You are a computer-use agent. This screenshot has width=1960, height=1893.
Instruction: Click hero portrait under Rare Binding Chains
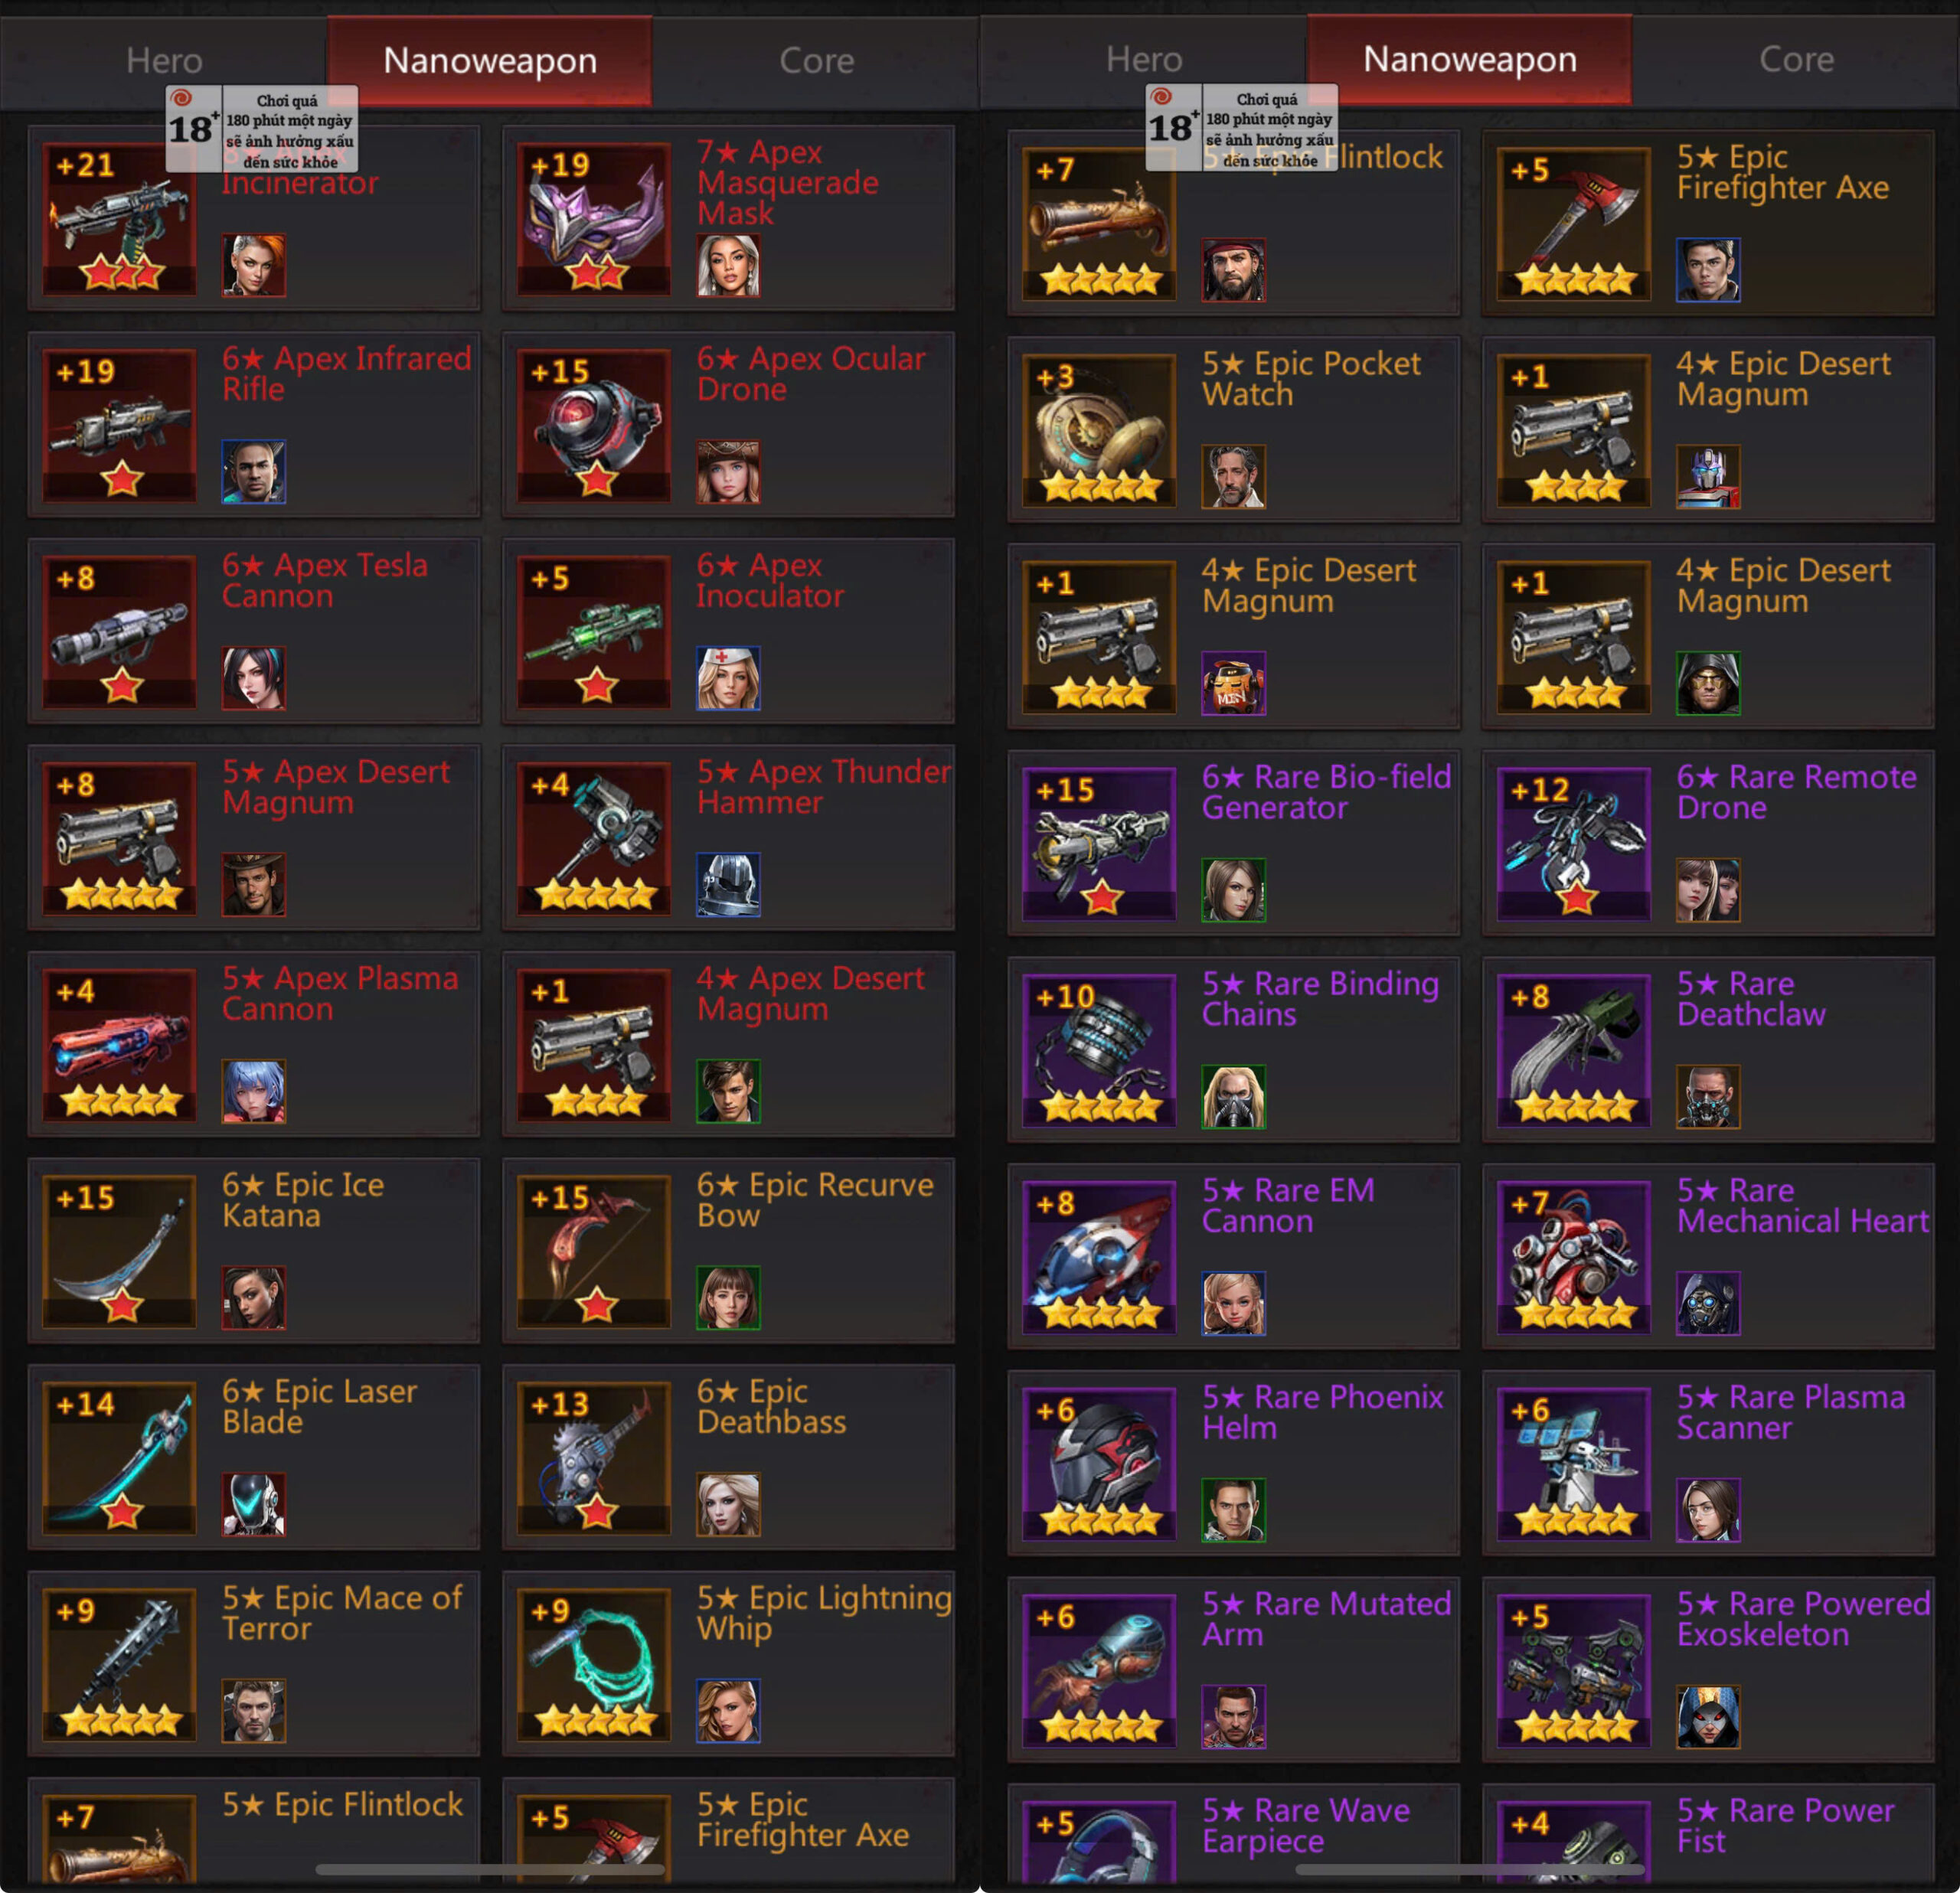pyautogui.click(x=1233, y=1096)
